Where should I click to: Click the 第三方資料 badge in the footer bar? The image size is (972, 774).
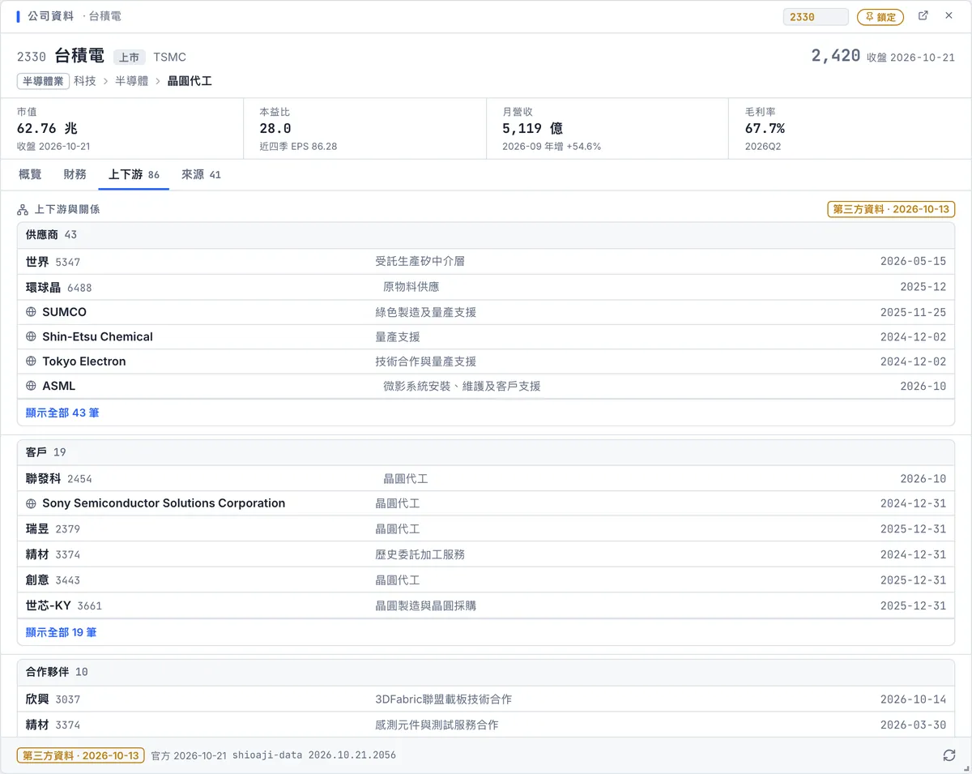[x=81, y=755]
